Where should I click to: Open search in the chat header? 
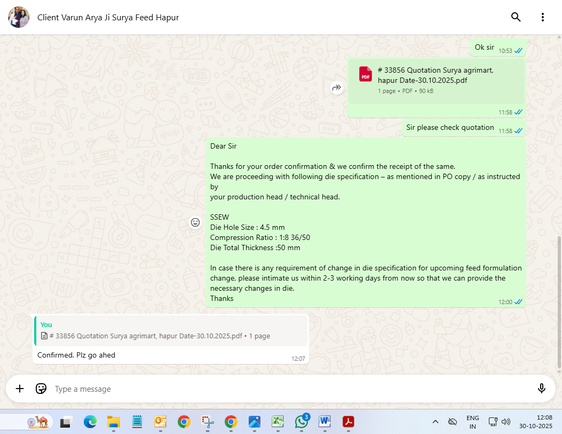pyautogui.click(x=516, y=17)
